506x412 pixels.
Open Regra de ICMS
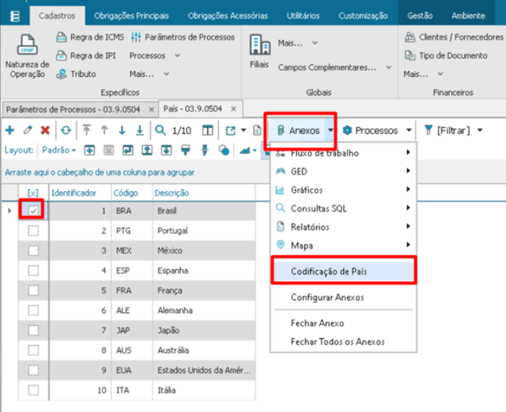[90, 37]
